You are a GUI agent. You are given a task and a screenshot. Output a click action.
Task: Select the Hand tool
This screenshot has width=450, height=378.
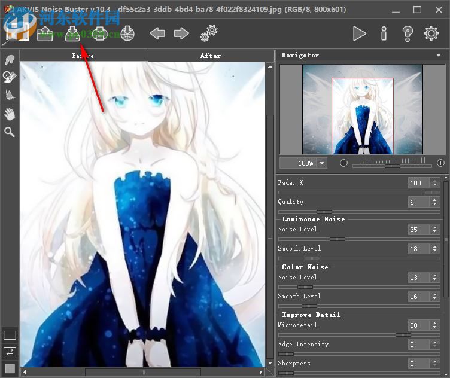coord(10,114)
